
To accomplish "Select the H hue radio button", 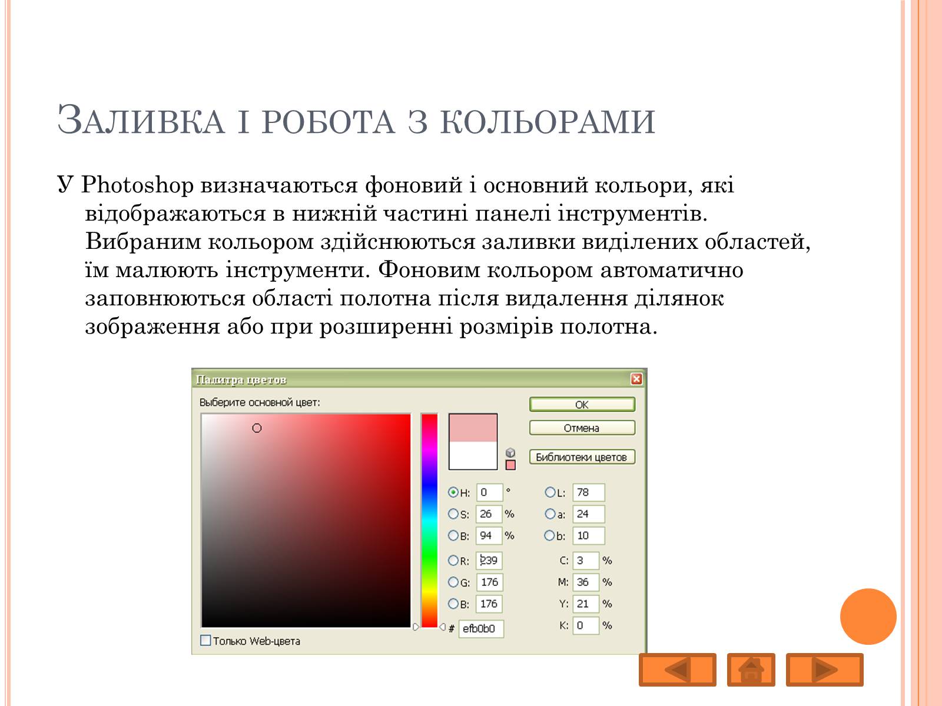I will (x=453, y=492).
